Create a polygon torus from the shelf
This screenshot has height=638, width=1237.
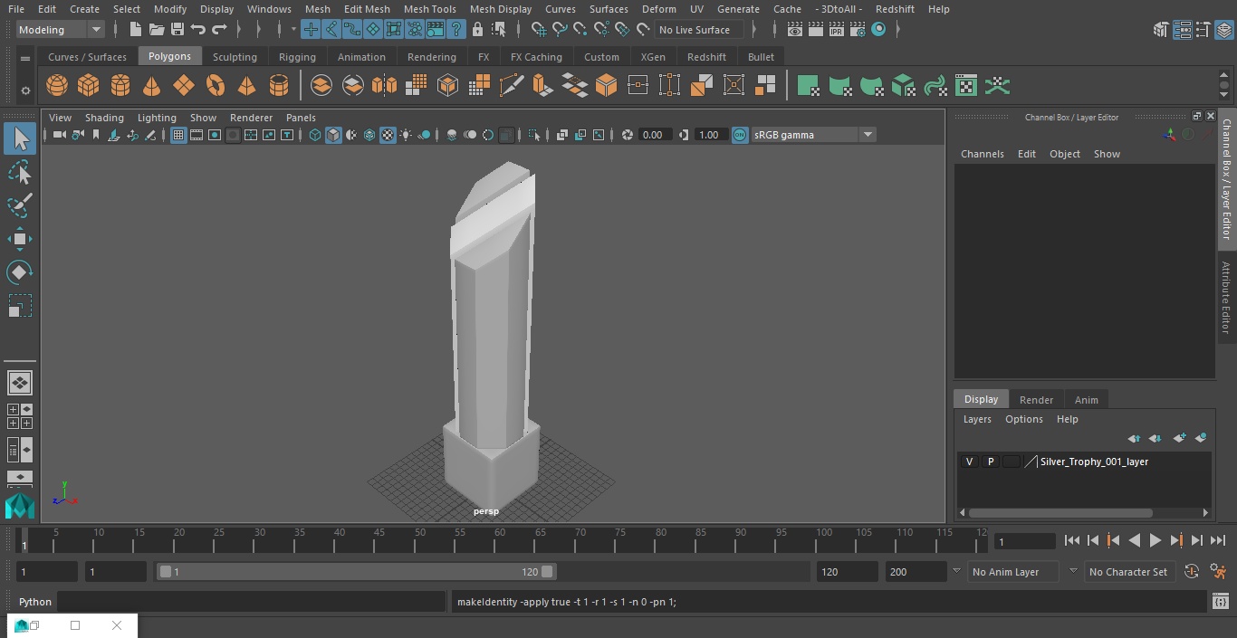point(216,86)
